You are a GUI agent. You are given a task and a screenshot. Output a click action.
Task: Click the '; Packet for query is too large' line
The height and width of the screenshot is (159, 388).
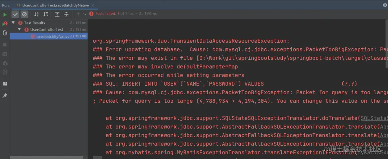point(240,101)
